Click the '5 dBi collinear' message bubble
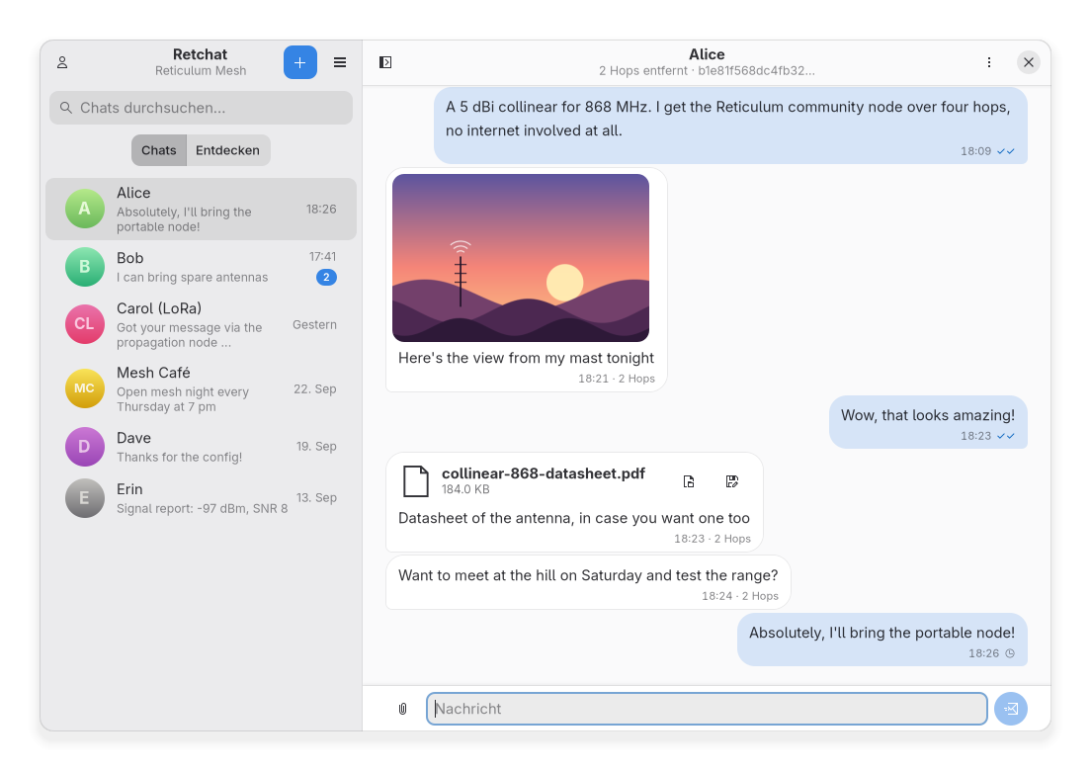 730,126
